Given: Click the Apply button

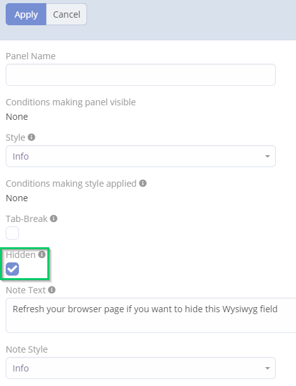Looking at the screenshot, I should 26,15.
